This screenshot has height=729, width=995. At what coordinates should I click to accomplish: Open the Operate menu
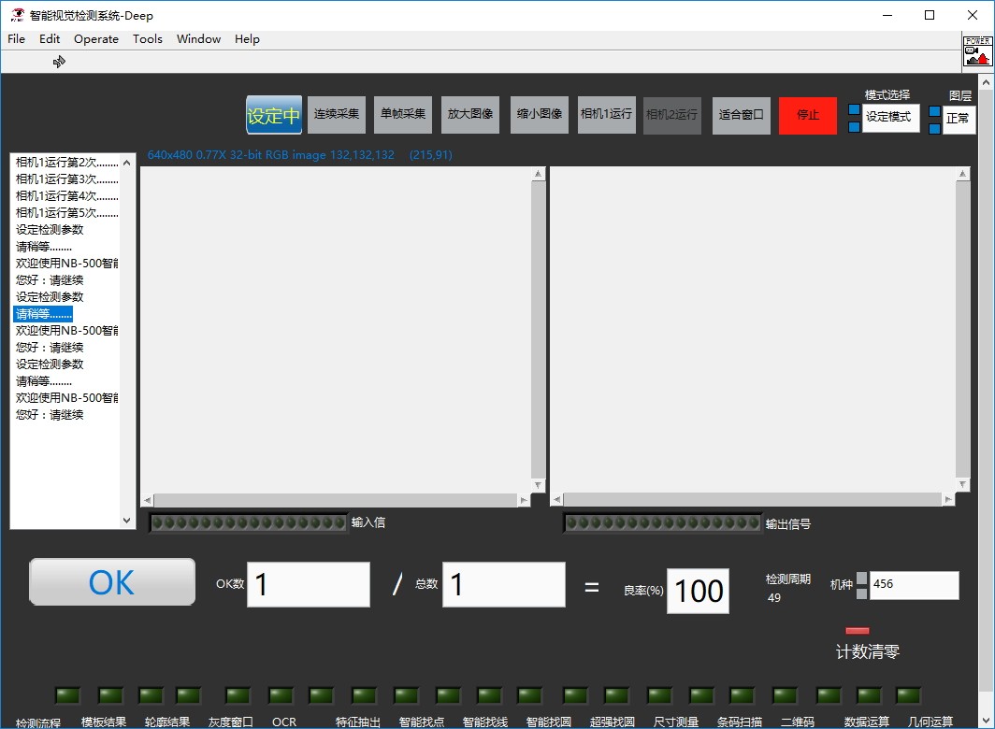[96, 38]
